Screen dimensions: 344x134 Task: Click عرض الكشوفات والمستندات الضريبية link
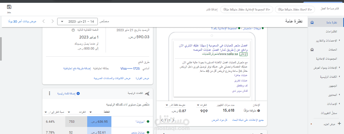pos(112,78)
